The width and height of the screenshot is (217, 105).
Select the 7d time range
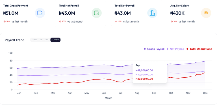[41, 40]
